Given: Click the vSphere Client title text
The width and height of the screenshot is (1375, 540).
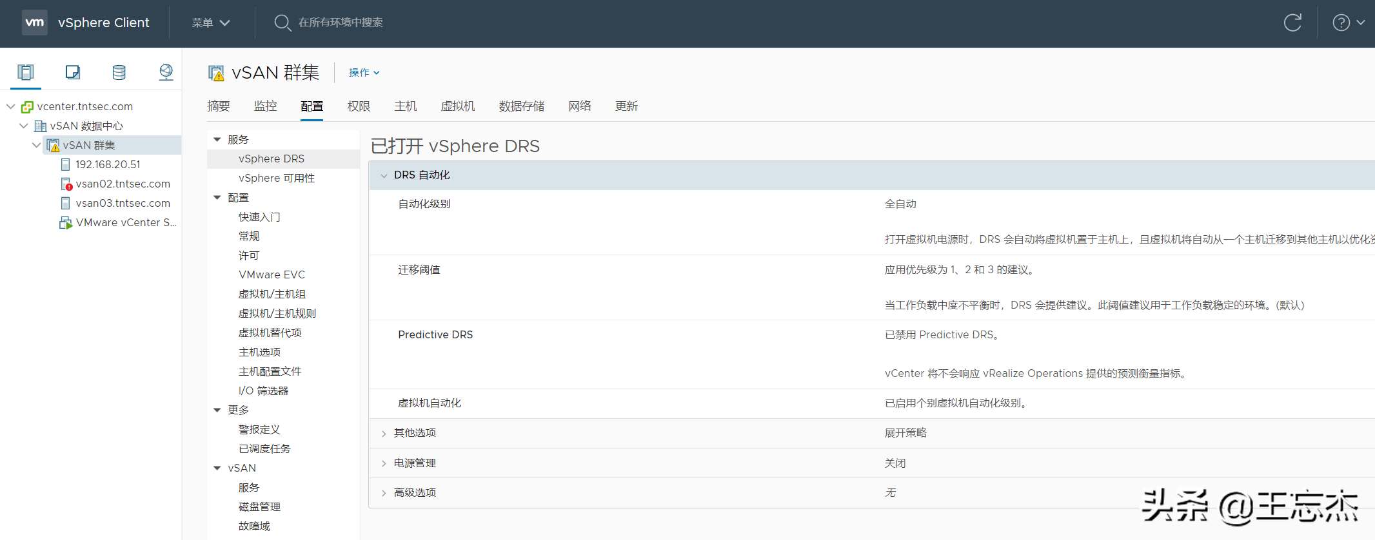Looking at the screenshot, I should [103, 23].
